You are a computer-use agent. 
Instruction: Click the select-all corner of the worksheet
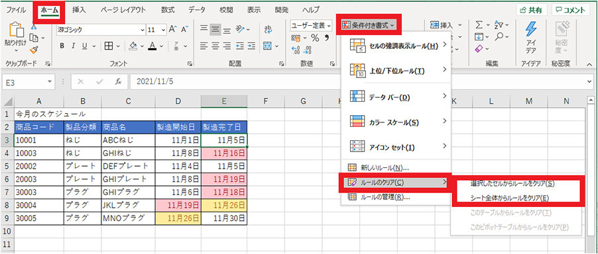tap(7, 101)
